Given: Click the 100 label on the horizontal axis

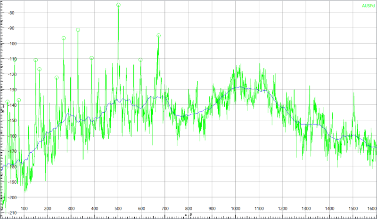Looking at the screenshot, I should coord(24,209).
